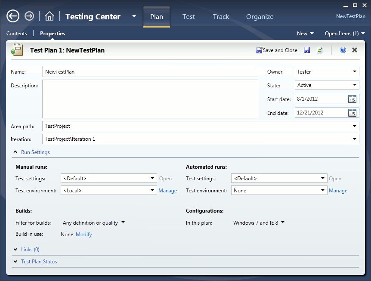Close the Test Plan properties panel
371x281 pixels.
(355, 50)
